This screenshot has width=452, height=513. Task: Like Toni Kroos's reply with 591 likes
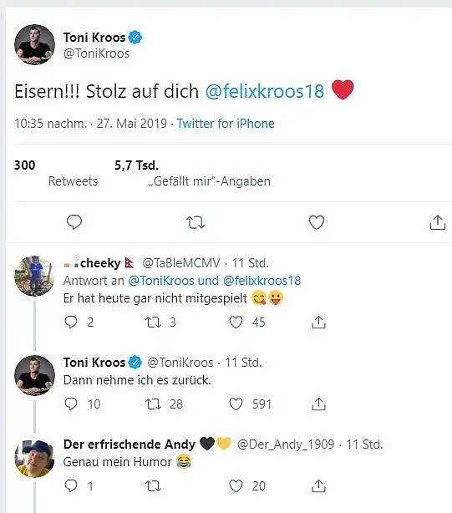[236, 404]
